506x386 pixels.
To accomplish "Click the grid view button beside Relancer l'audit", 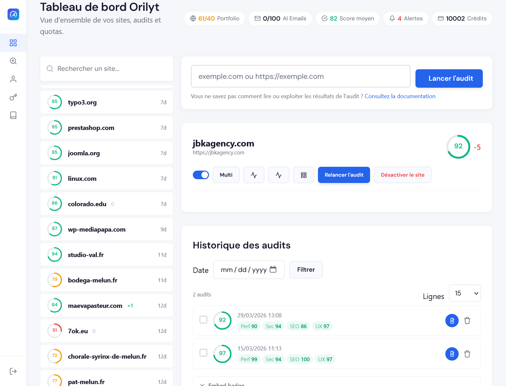I will pyautogui.click(x=303, y=175).
